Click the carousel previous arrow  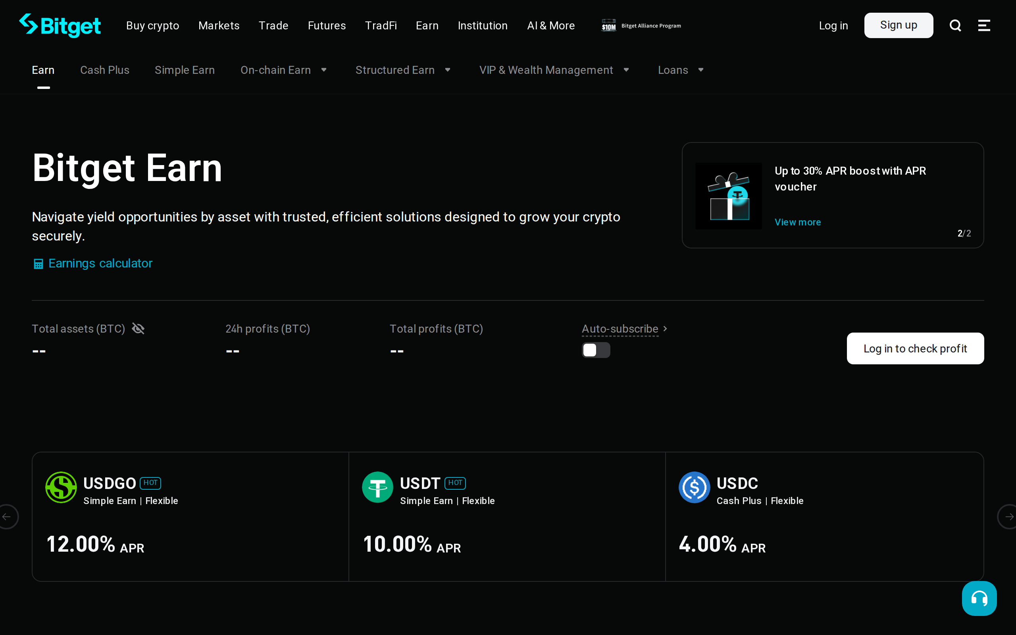[7, 517]
